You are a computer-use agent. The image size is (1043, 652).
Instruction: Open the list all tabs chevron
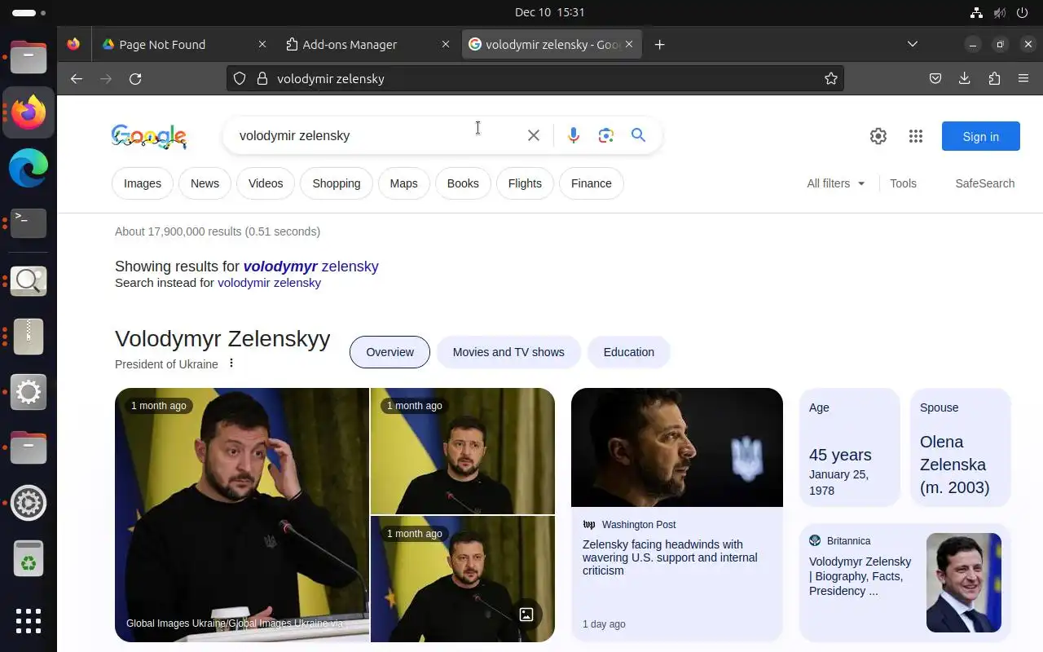[913, 44]
